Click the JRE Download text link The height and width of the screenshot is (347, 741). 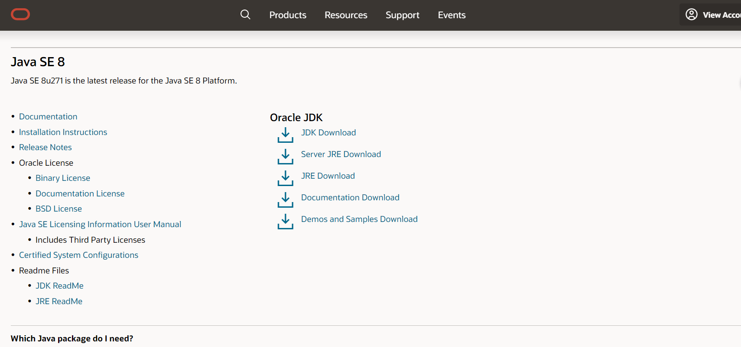[x=328, y=176]
